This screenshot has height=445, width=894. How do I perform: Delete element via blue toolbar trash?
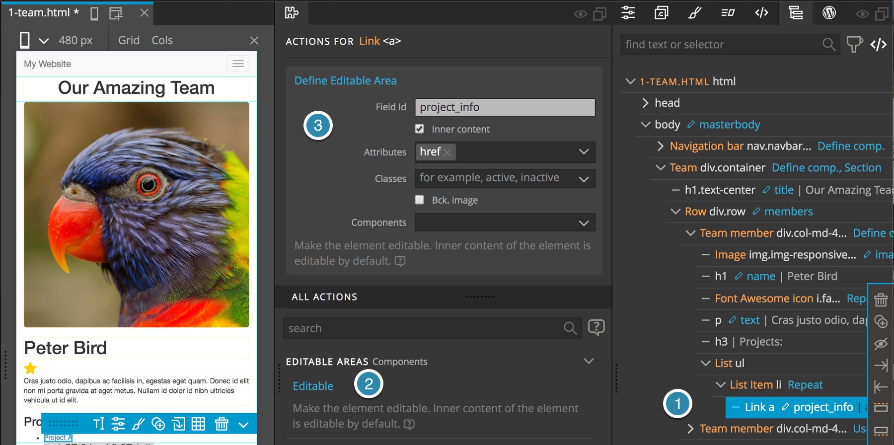[222, 424]
